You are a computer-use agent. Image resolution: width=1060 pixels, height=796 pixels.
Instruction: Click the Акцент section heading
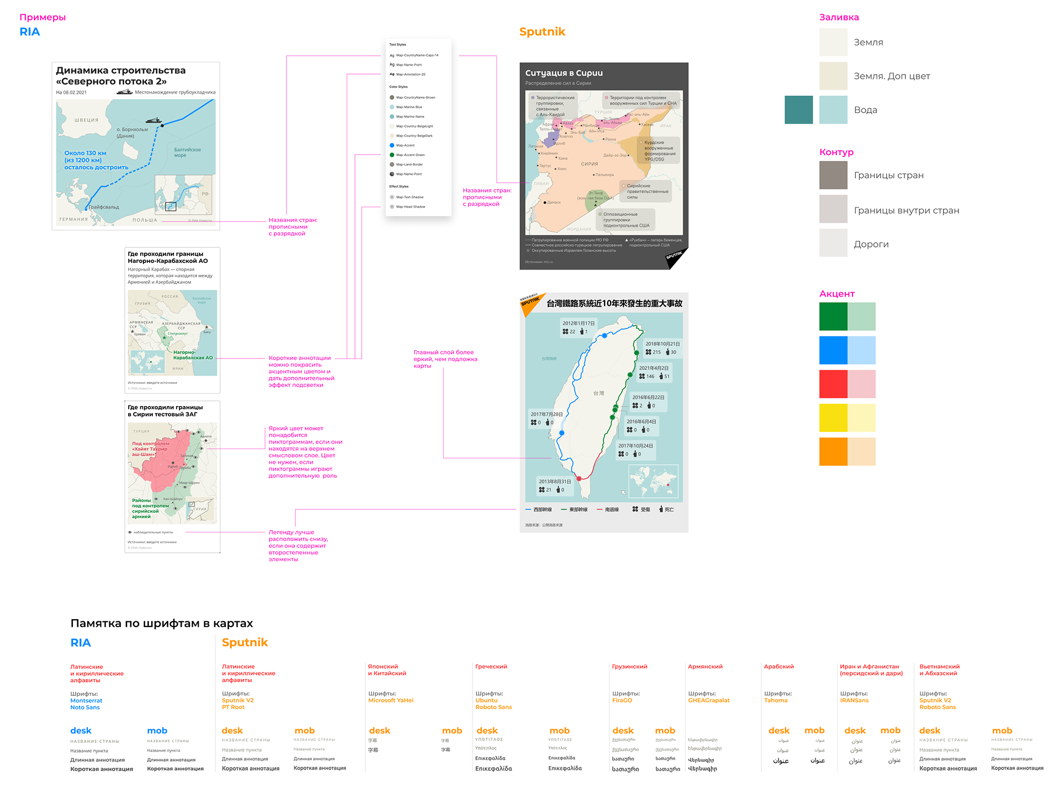coord(837,294)
